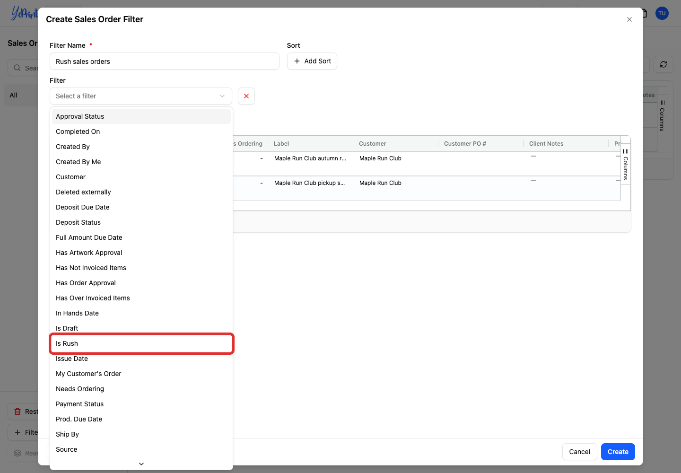Click the refresh icon in Sales Orders page
This screenshot has height=473, width=681.
[x=664, y=64]
